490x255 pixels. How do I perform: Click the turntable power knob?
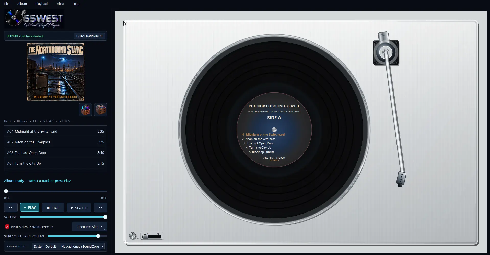tap(133, 236)
